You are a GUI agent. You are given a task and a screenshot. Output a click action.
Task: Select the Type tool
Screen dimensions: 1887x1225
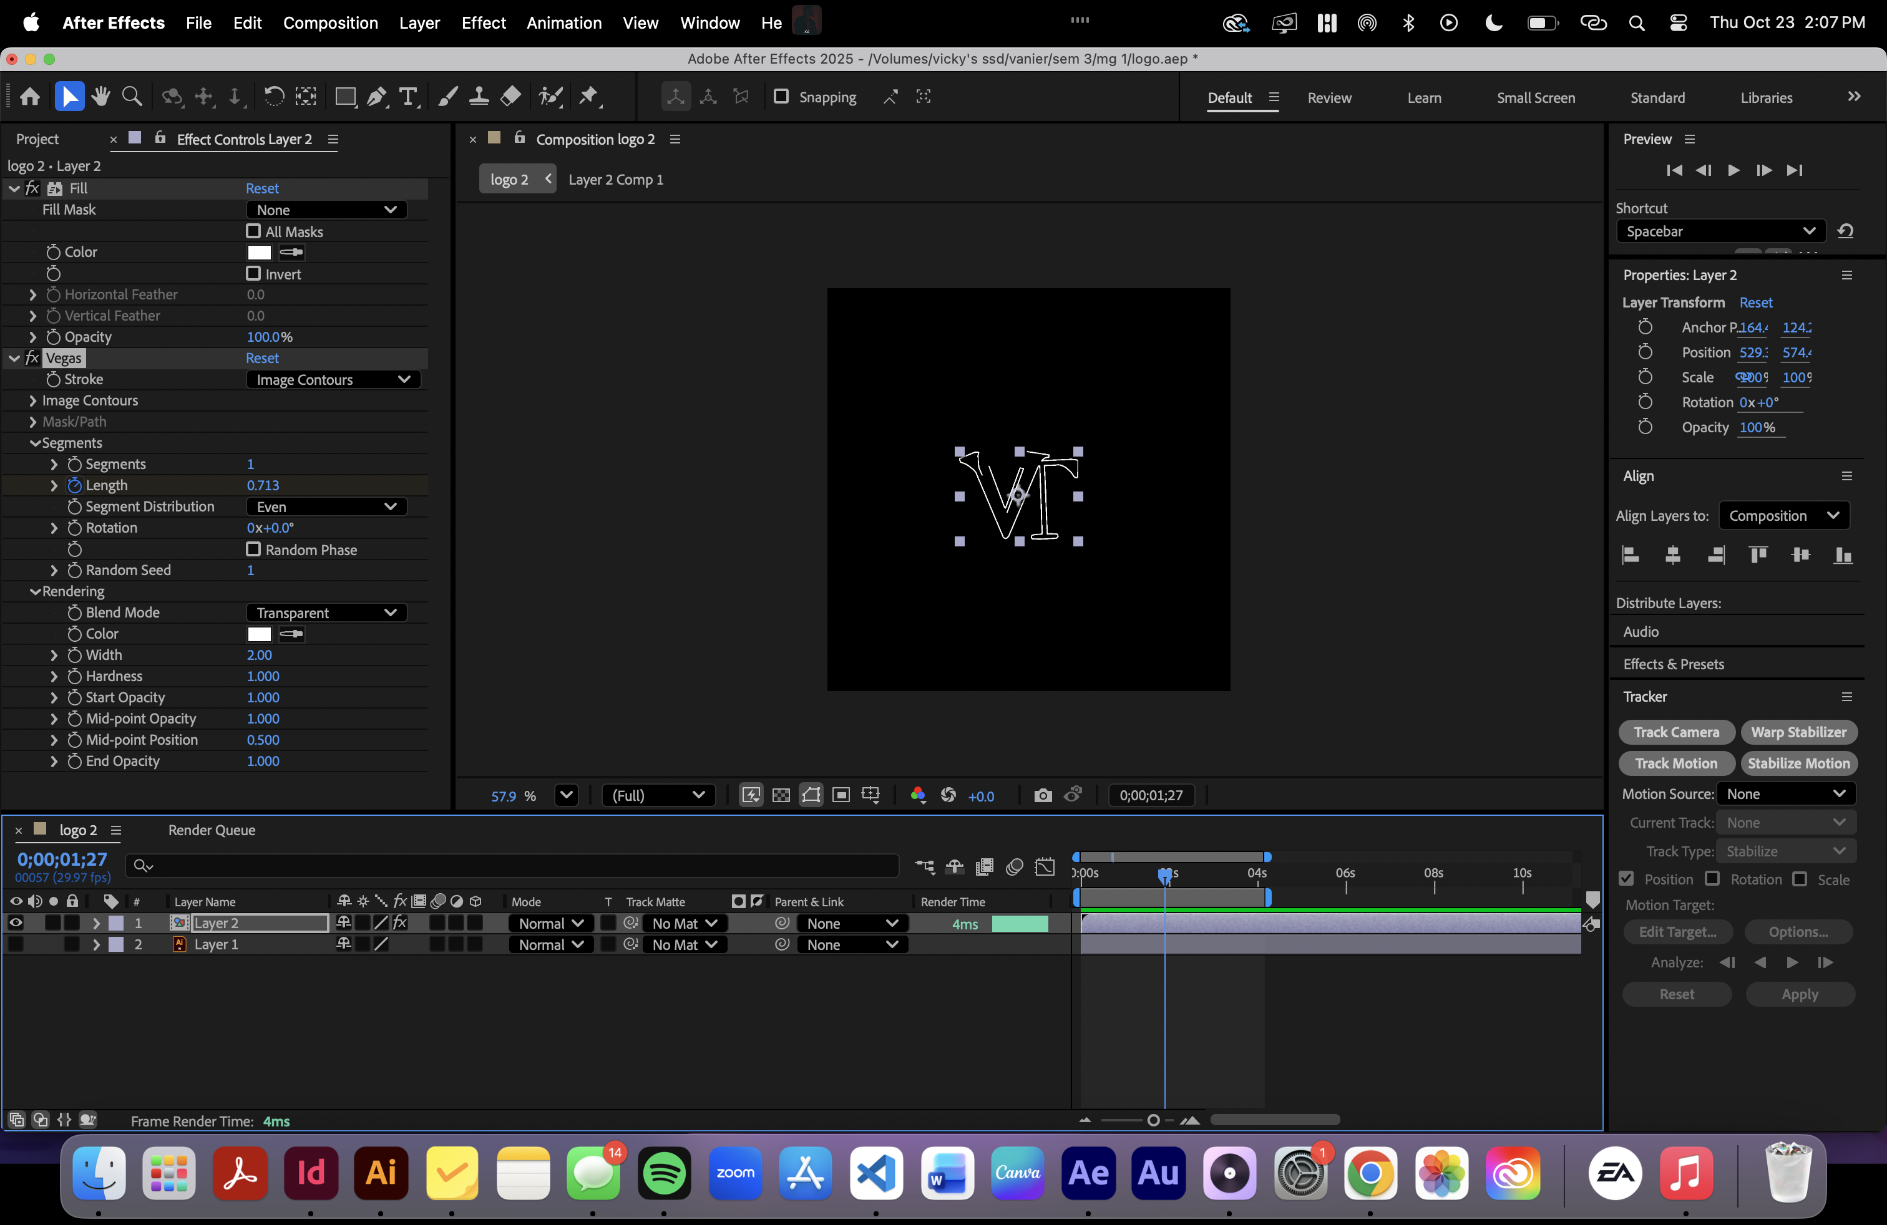407,97
